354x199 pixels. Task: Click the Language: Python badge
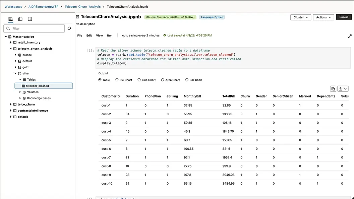pyautogui.click(x=212, y=17)
